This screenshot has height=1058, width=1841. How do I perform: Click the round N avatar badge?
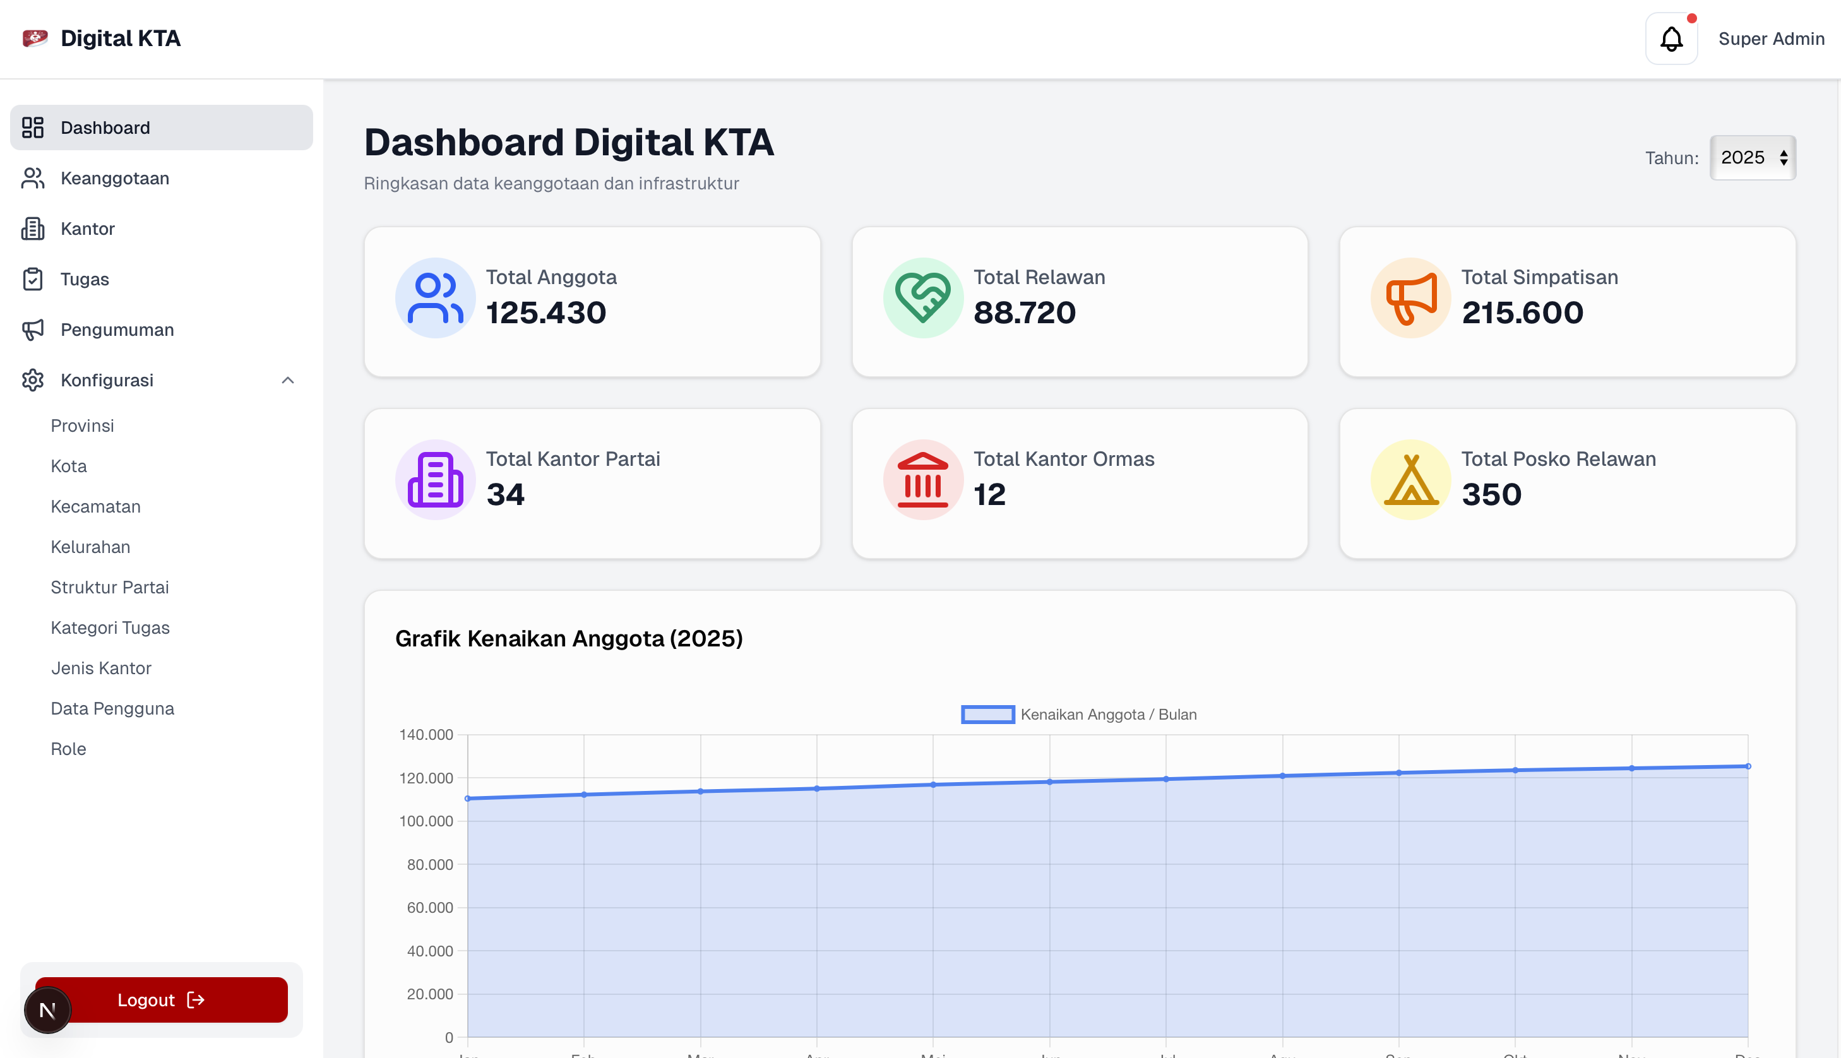(x=48, y=1009)
